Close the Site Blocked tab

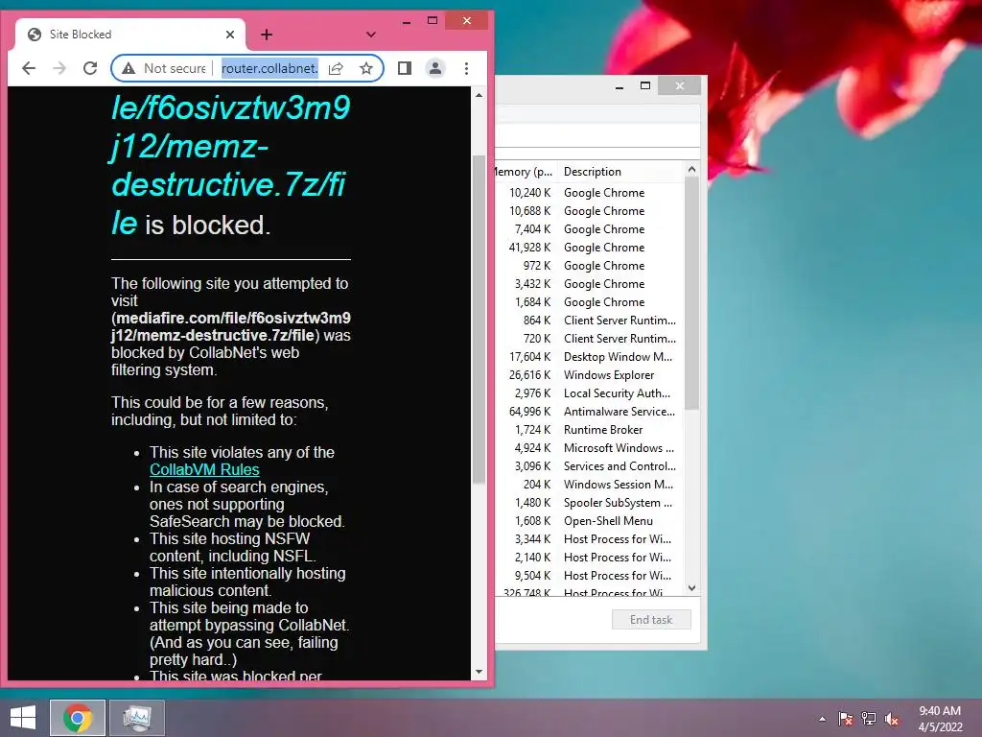pos(230,35)
